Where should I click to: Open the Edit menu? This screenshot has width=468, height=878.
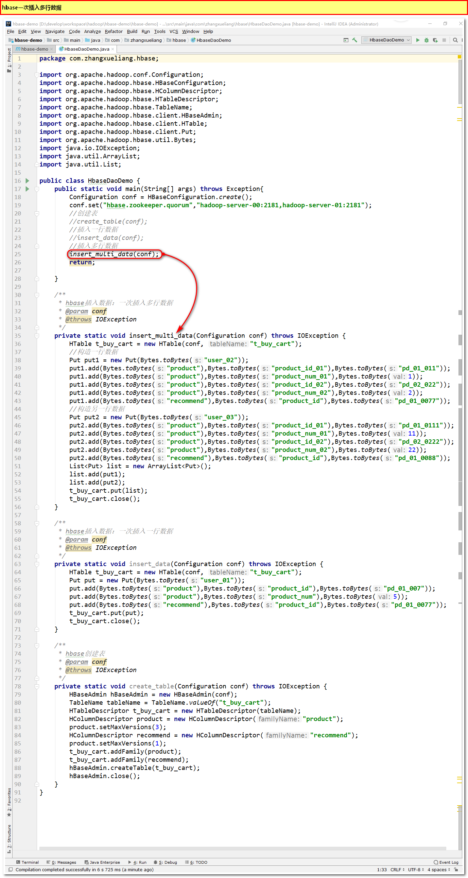(x=22, y=31)
